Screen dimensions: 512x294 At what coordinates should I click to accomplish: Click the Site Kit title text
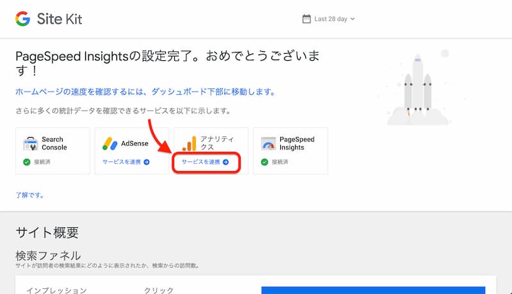(x=60, y=19)
